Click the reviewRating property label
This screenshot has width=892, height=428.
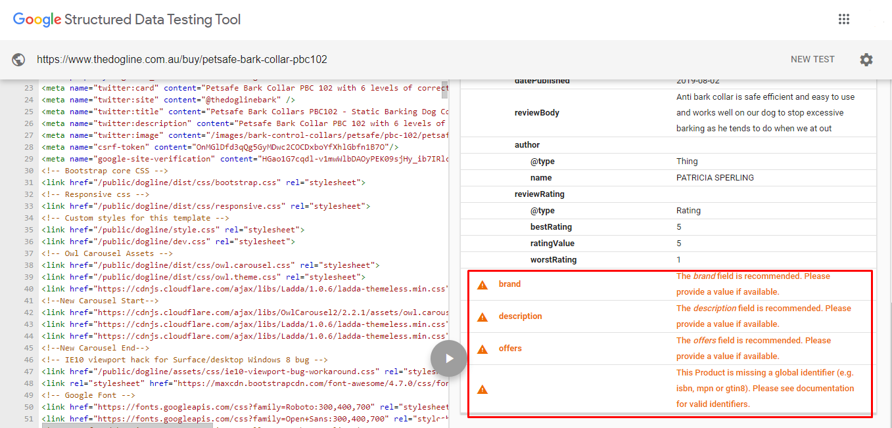539,194
